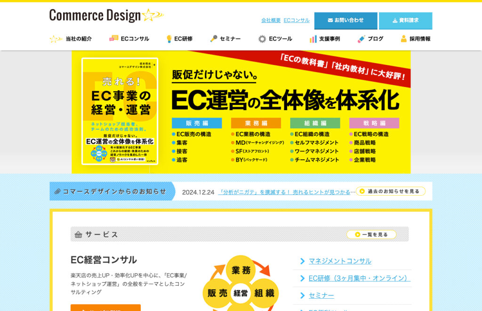The width and height of the screenshot is (482, 311).
Task: Open マネジメントコンサル link
Action: [340, 261]
